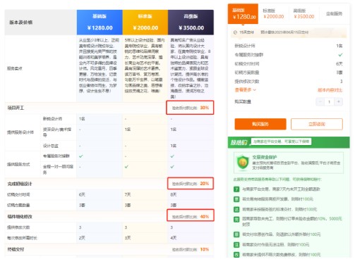Click the 6天 value in side panel
This screenshot has width=355, height=264.
click(339, 63)
